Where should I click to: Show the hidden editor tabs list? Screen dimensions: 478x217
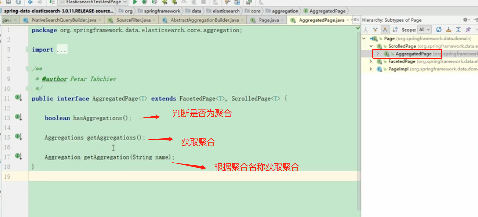(356, 20)
